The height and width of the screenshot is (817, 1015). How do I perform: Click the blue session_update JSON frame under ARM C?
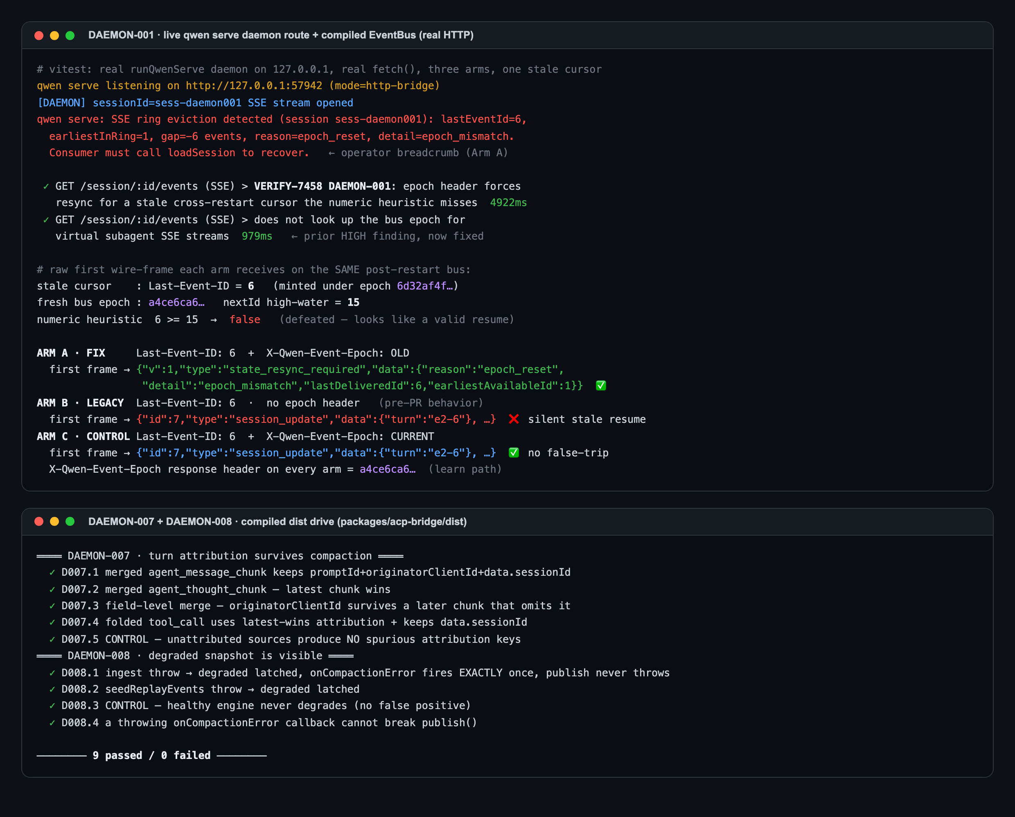pos(316,453)
